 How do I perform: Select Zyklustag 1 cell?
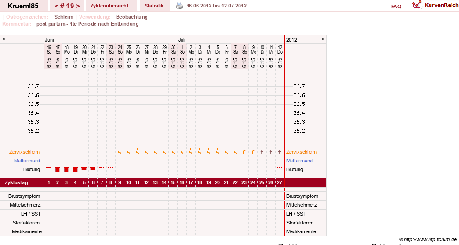[49, 183]
